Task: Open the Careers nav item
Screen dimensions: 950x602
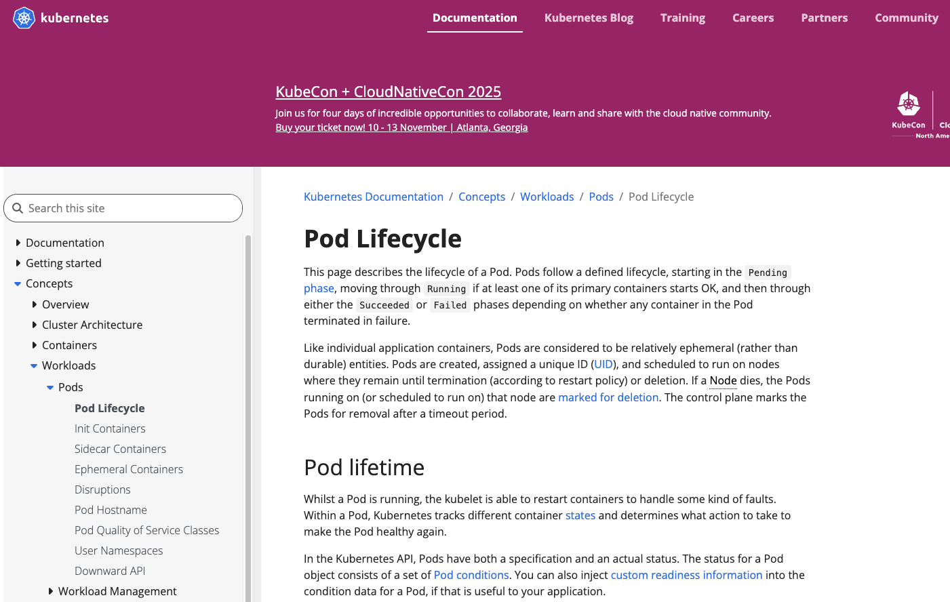Action: (753, 18)
